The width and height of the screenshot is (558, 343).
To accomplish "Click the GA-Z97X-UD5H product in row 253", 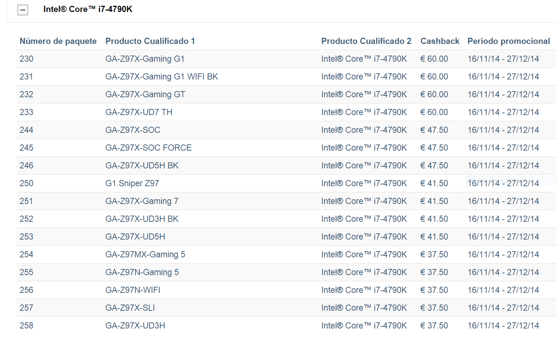I will coord(135,237).
